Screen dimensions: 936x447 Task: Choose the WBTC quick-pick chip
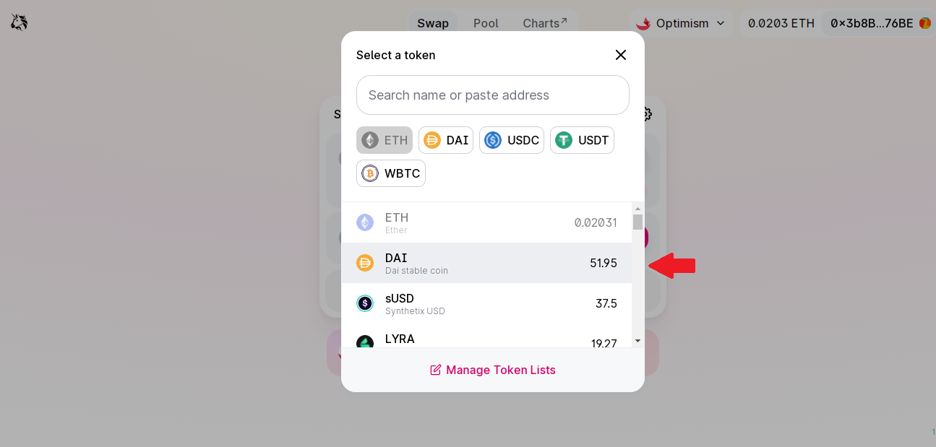391,173
